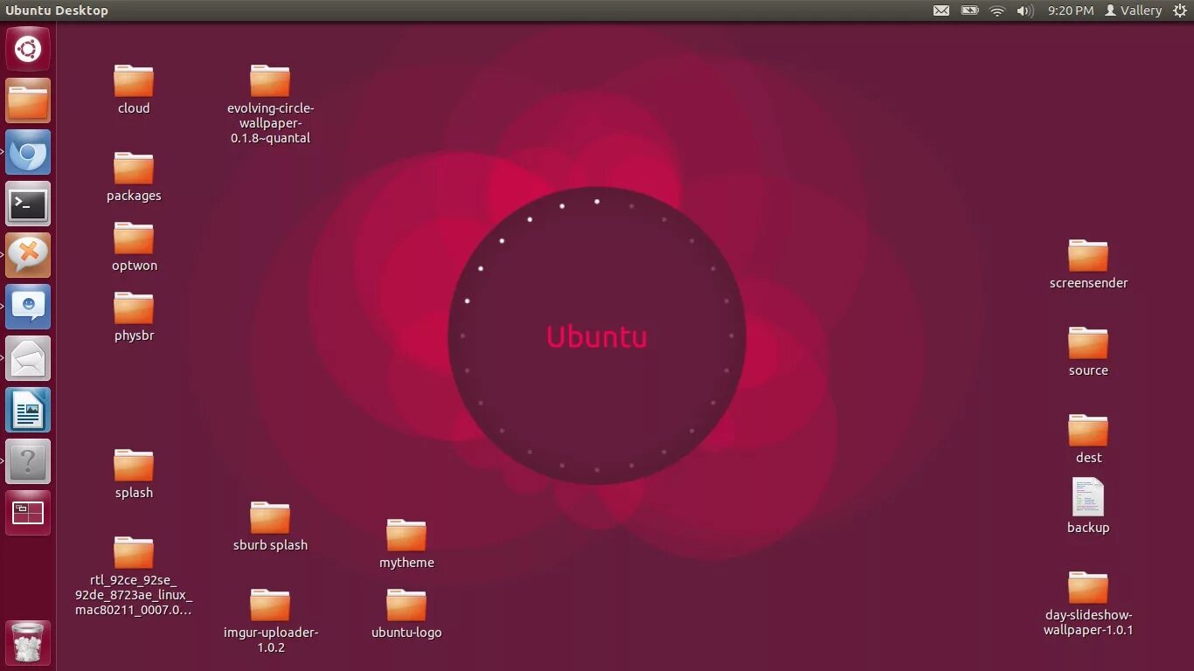Open the system gear session menu
Image resolution: width=1194 pixels, height=671 pixels.
[x=1179, y=10]
